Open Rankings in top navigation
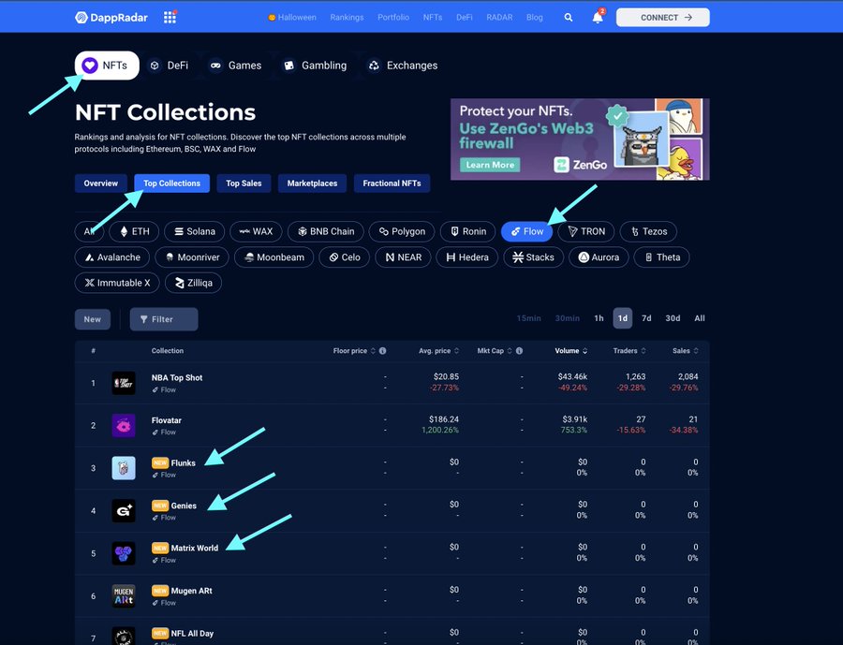Viewport: 843px width, 645px height. [347, 17]
